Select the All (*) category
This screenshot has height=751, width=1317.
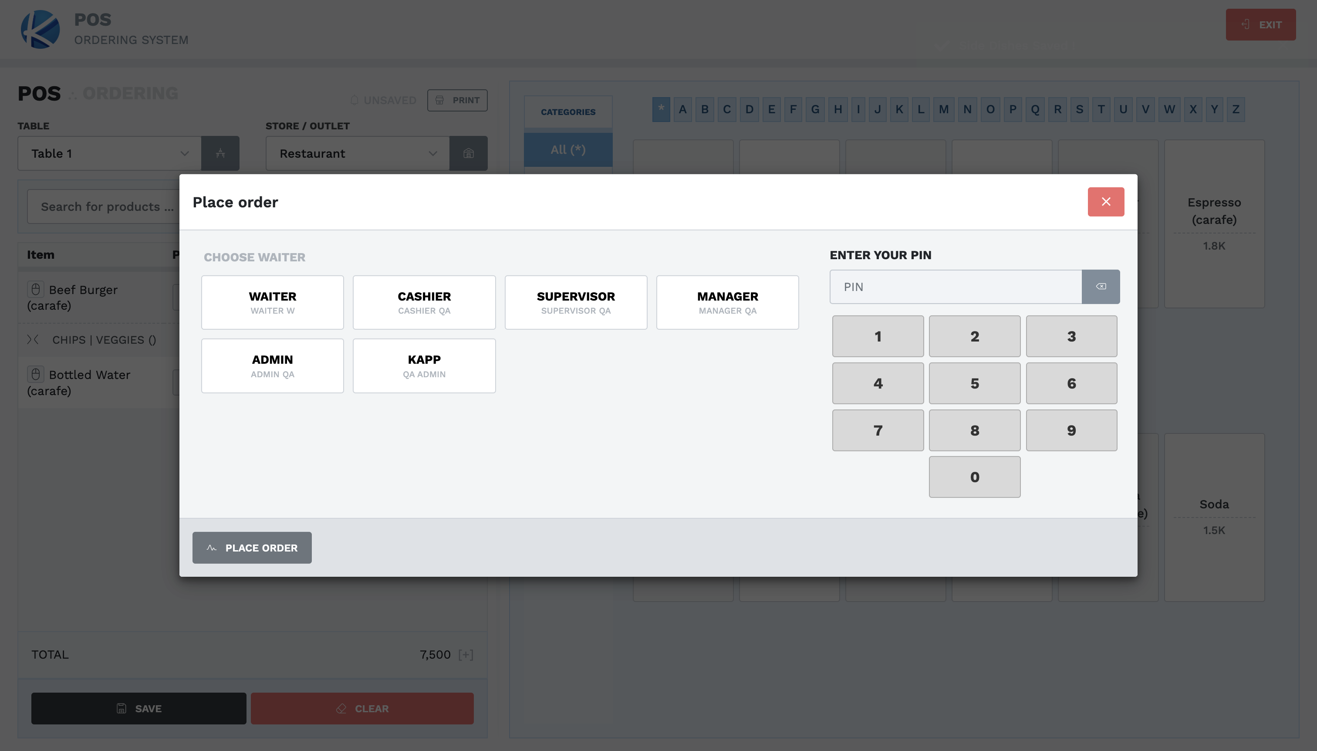568,149
